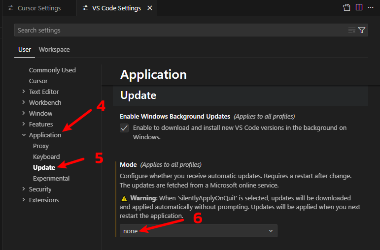Go to Proxy under Application
This screenshot has width=380, height=250.
(41, 146)
